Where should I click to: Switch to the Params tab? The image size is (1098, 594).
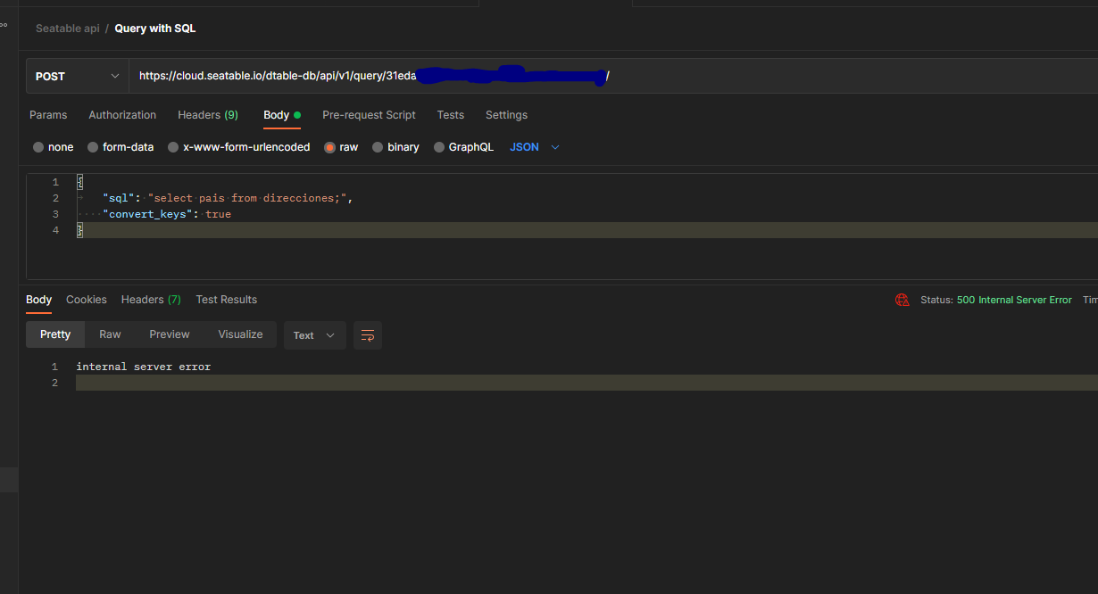(x=48, y=115)
